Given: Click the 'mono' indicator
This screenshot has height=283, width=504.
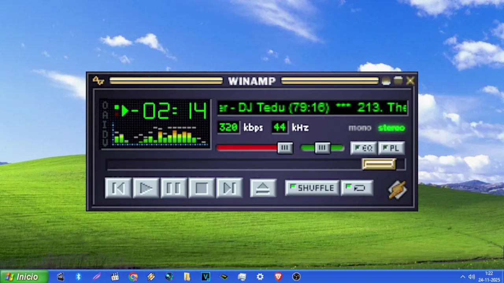Looking at the screenshot, I should (359, 128).
